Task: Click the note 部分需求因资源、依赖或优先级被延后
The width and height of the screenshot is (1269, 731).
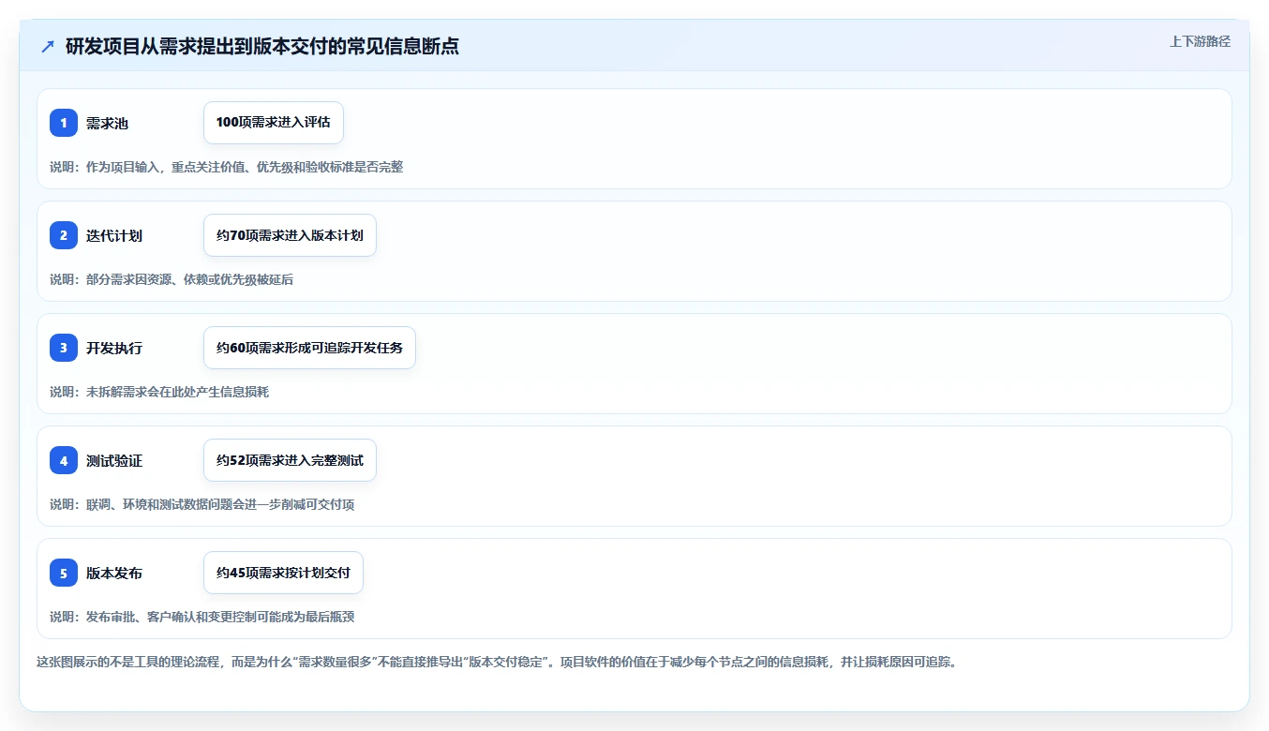Action: [172, 279]
